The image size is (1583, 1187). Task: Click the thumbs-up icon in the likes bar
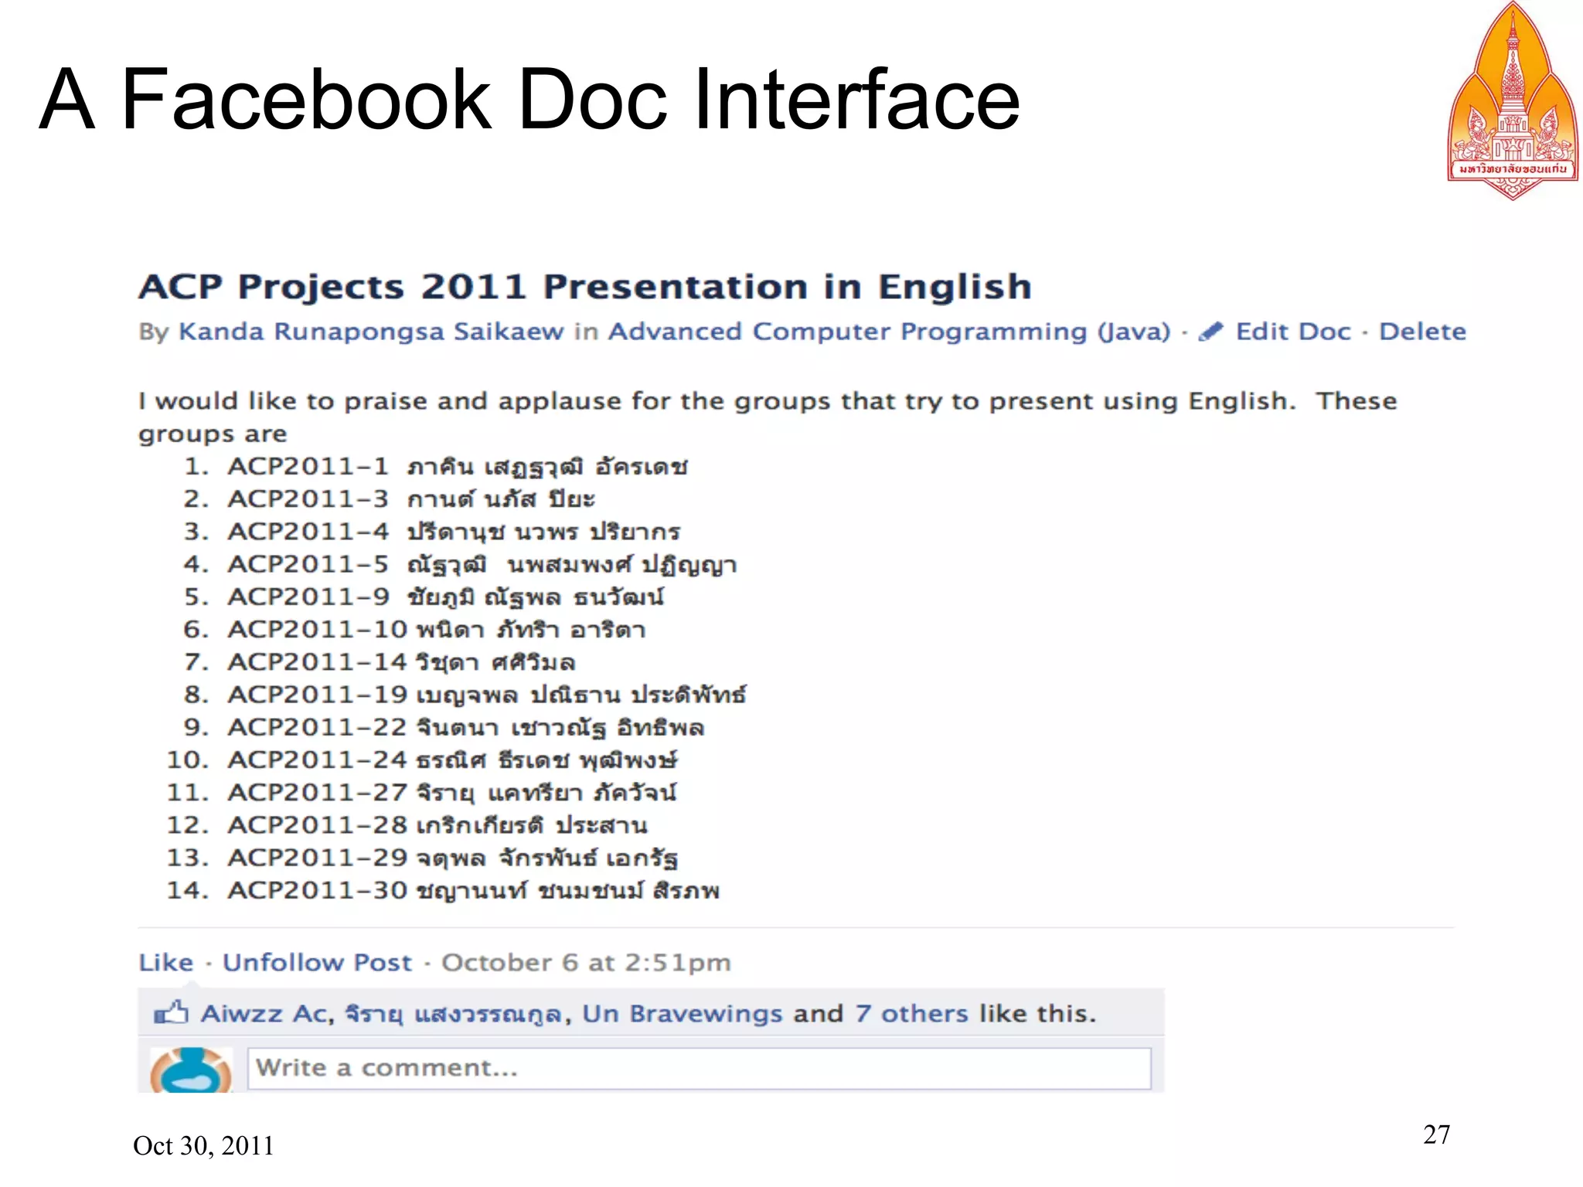pyautogui.click(x=171, y=1012)
